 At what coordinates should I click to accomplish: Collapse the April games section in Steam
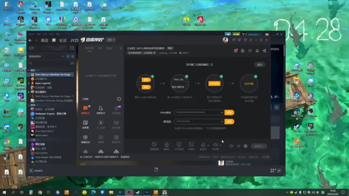point(29,105)
